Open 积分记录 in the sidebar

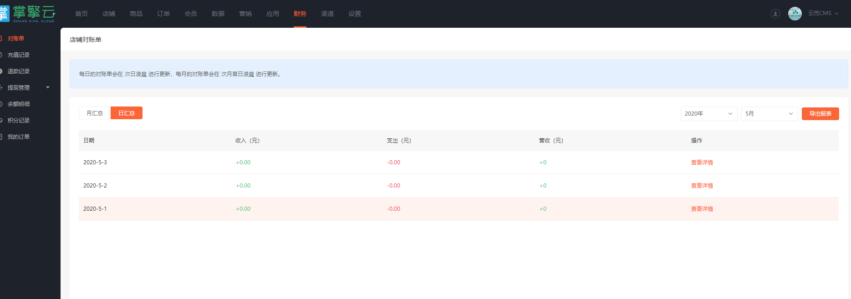click(x=19, y=121)
